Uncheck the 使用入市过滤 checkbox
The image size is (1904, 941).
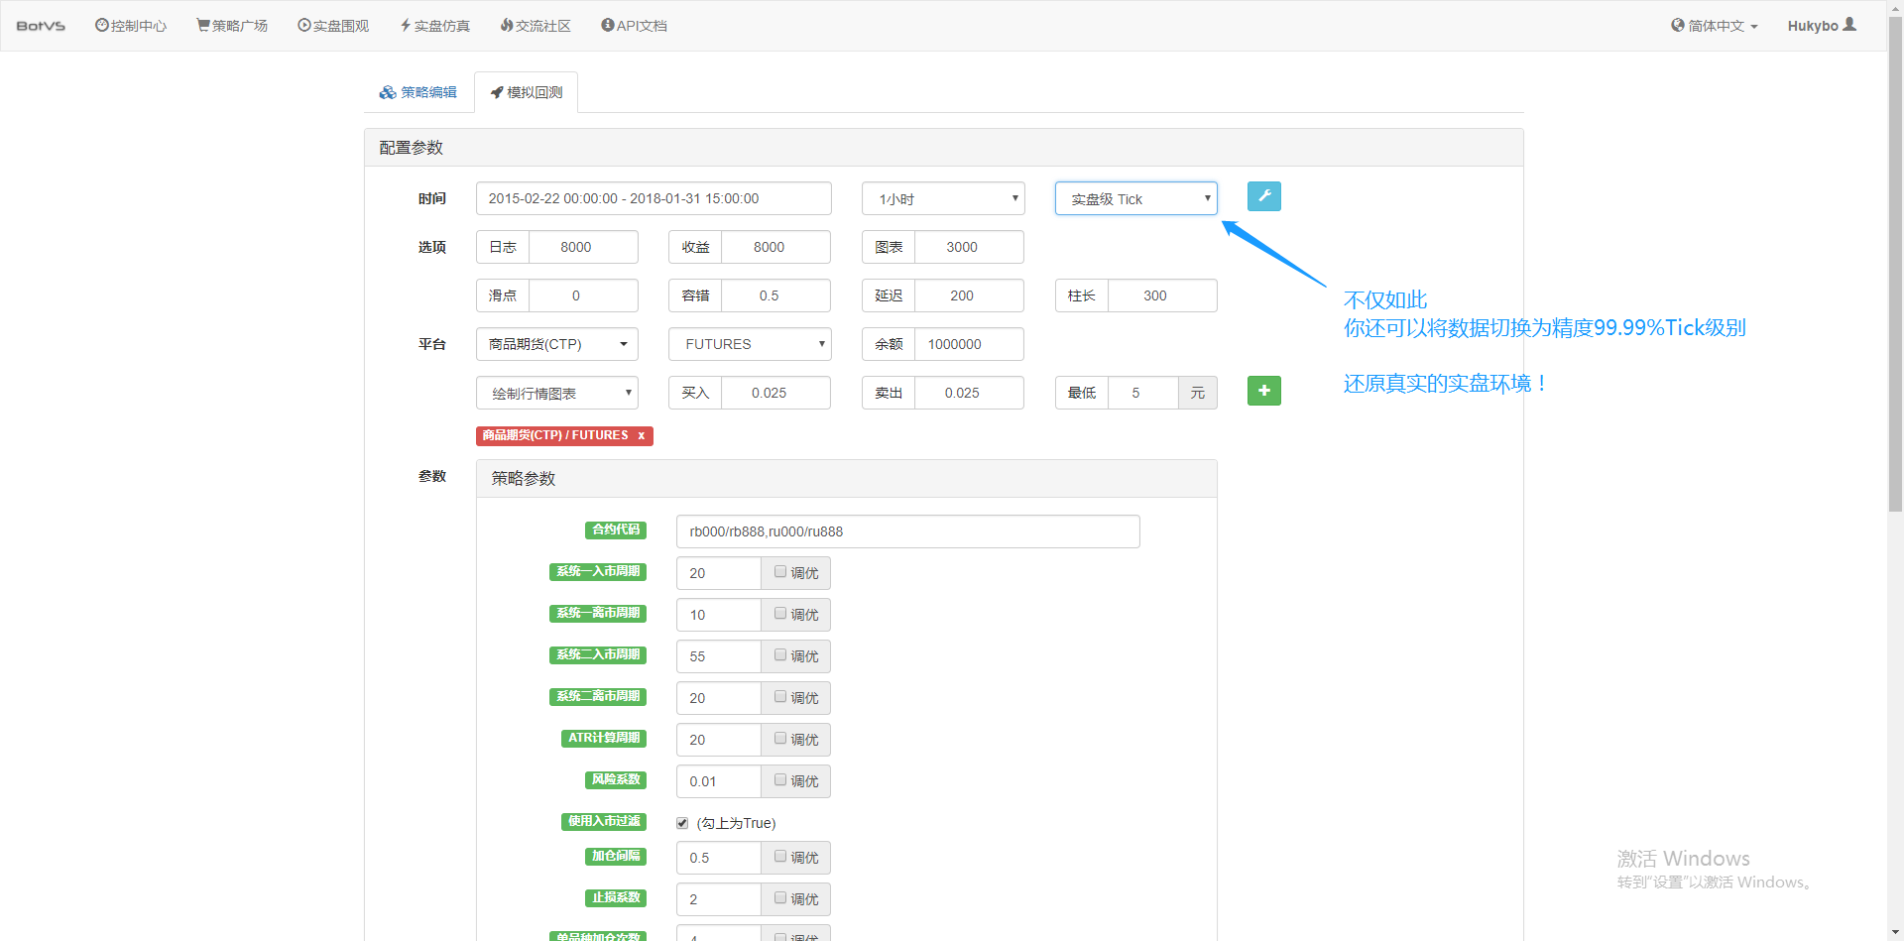(x=682, y=822)
